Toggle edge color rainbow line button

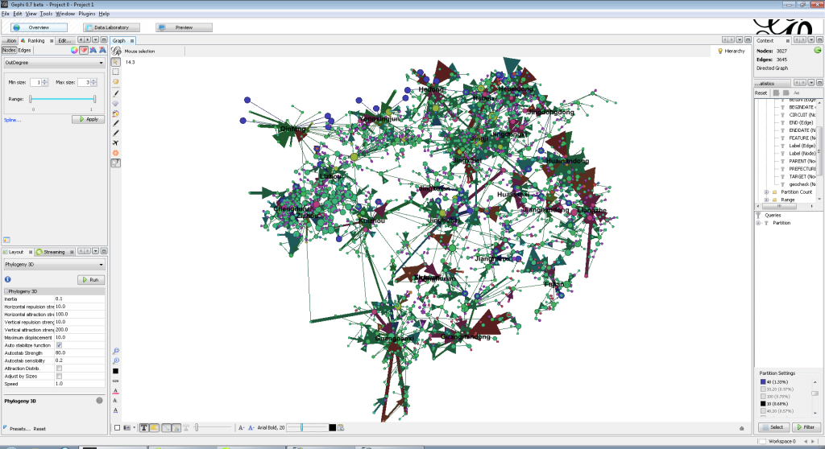(x=176, y=428)
